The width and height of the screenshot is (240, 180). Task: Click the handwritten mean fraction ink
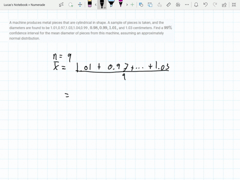[111, 71]
